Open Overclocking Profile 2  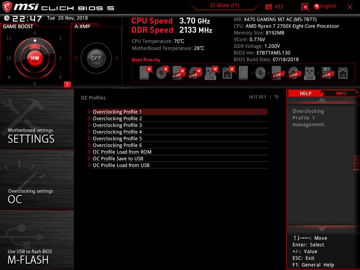point(180,118)
